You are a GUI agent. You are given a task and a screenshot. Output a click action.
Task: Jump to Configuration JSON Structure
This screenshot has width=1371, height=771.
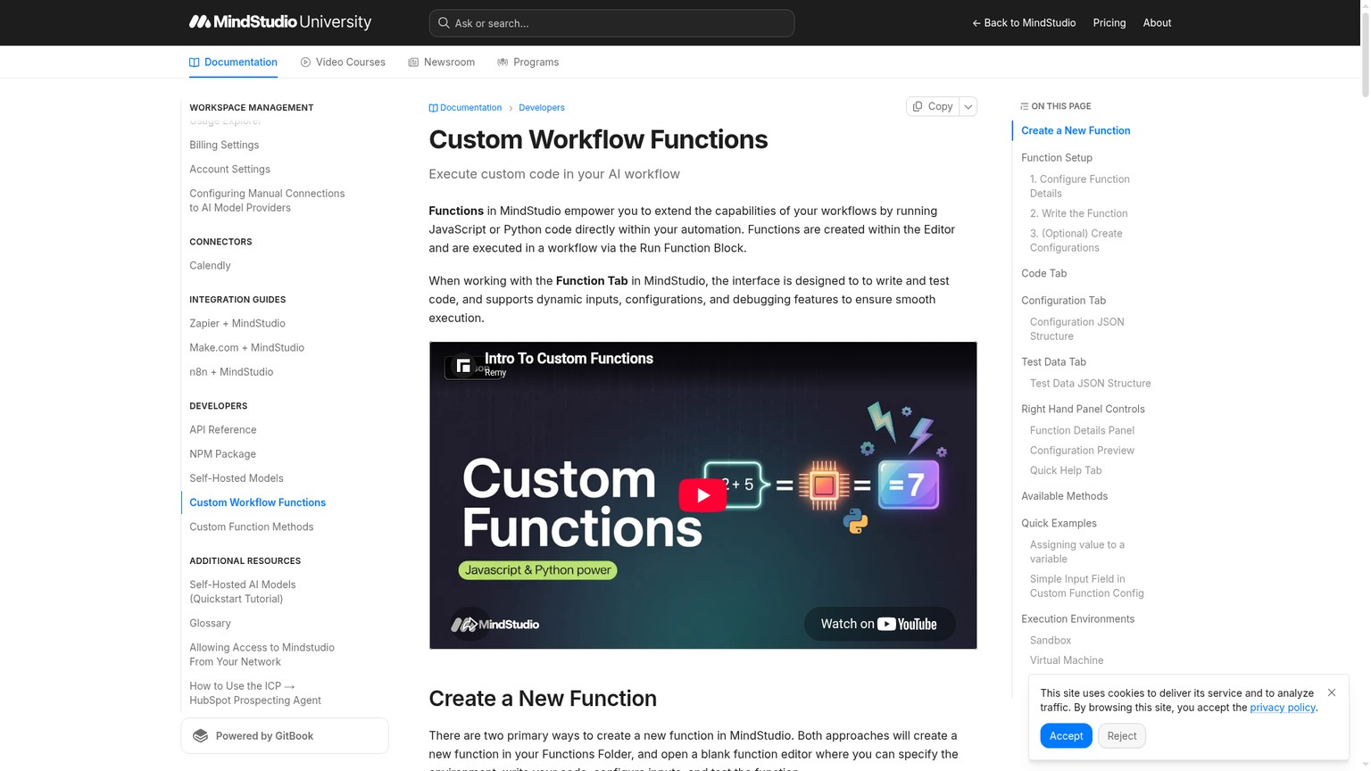[1077, 329]
